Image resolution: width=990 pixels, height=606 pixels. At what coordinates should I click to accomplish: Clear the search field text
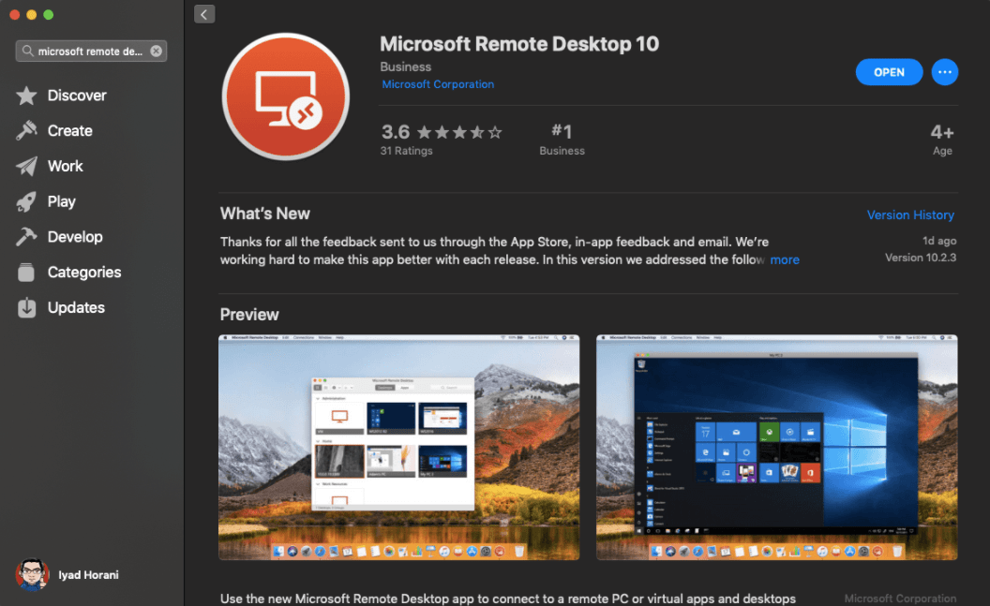[x=156, y=51]
